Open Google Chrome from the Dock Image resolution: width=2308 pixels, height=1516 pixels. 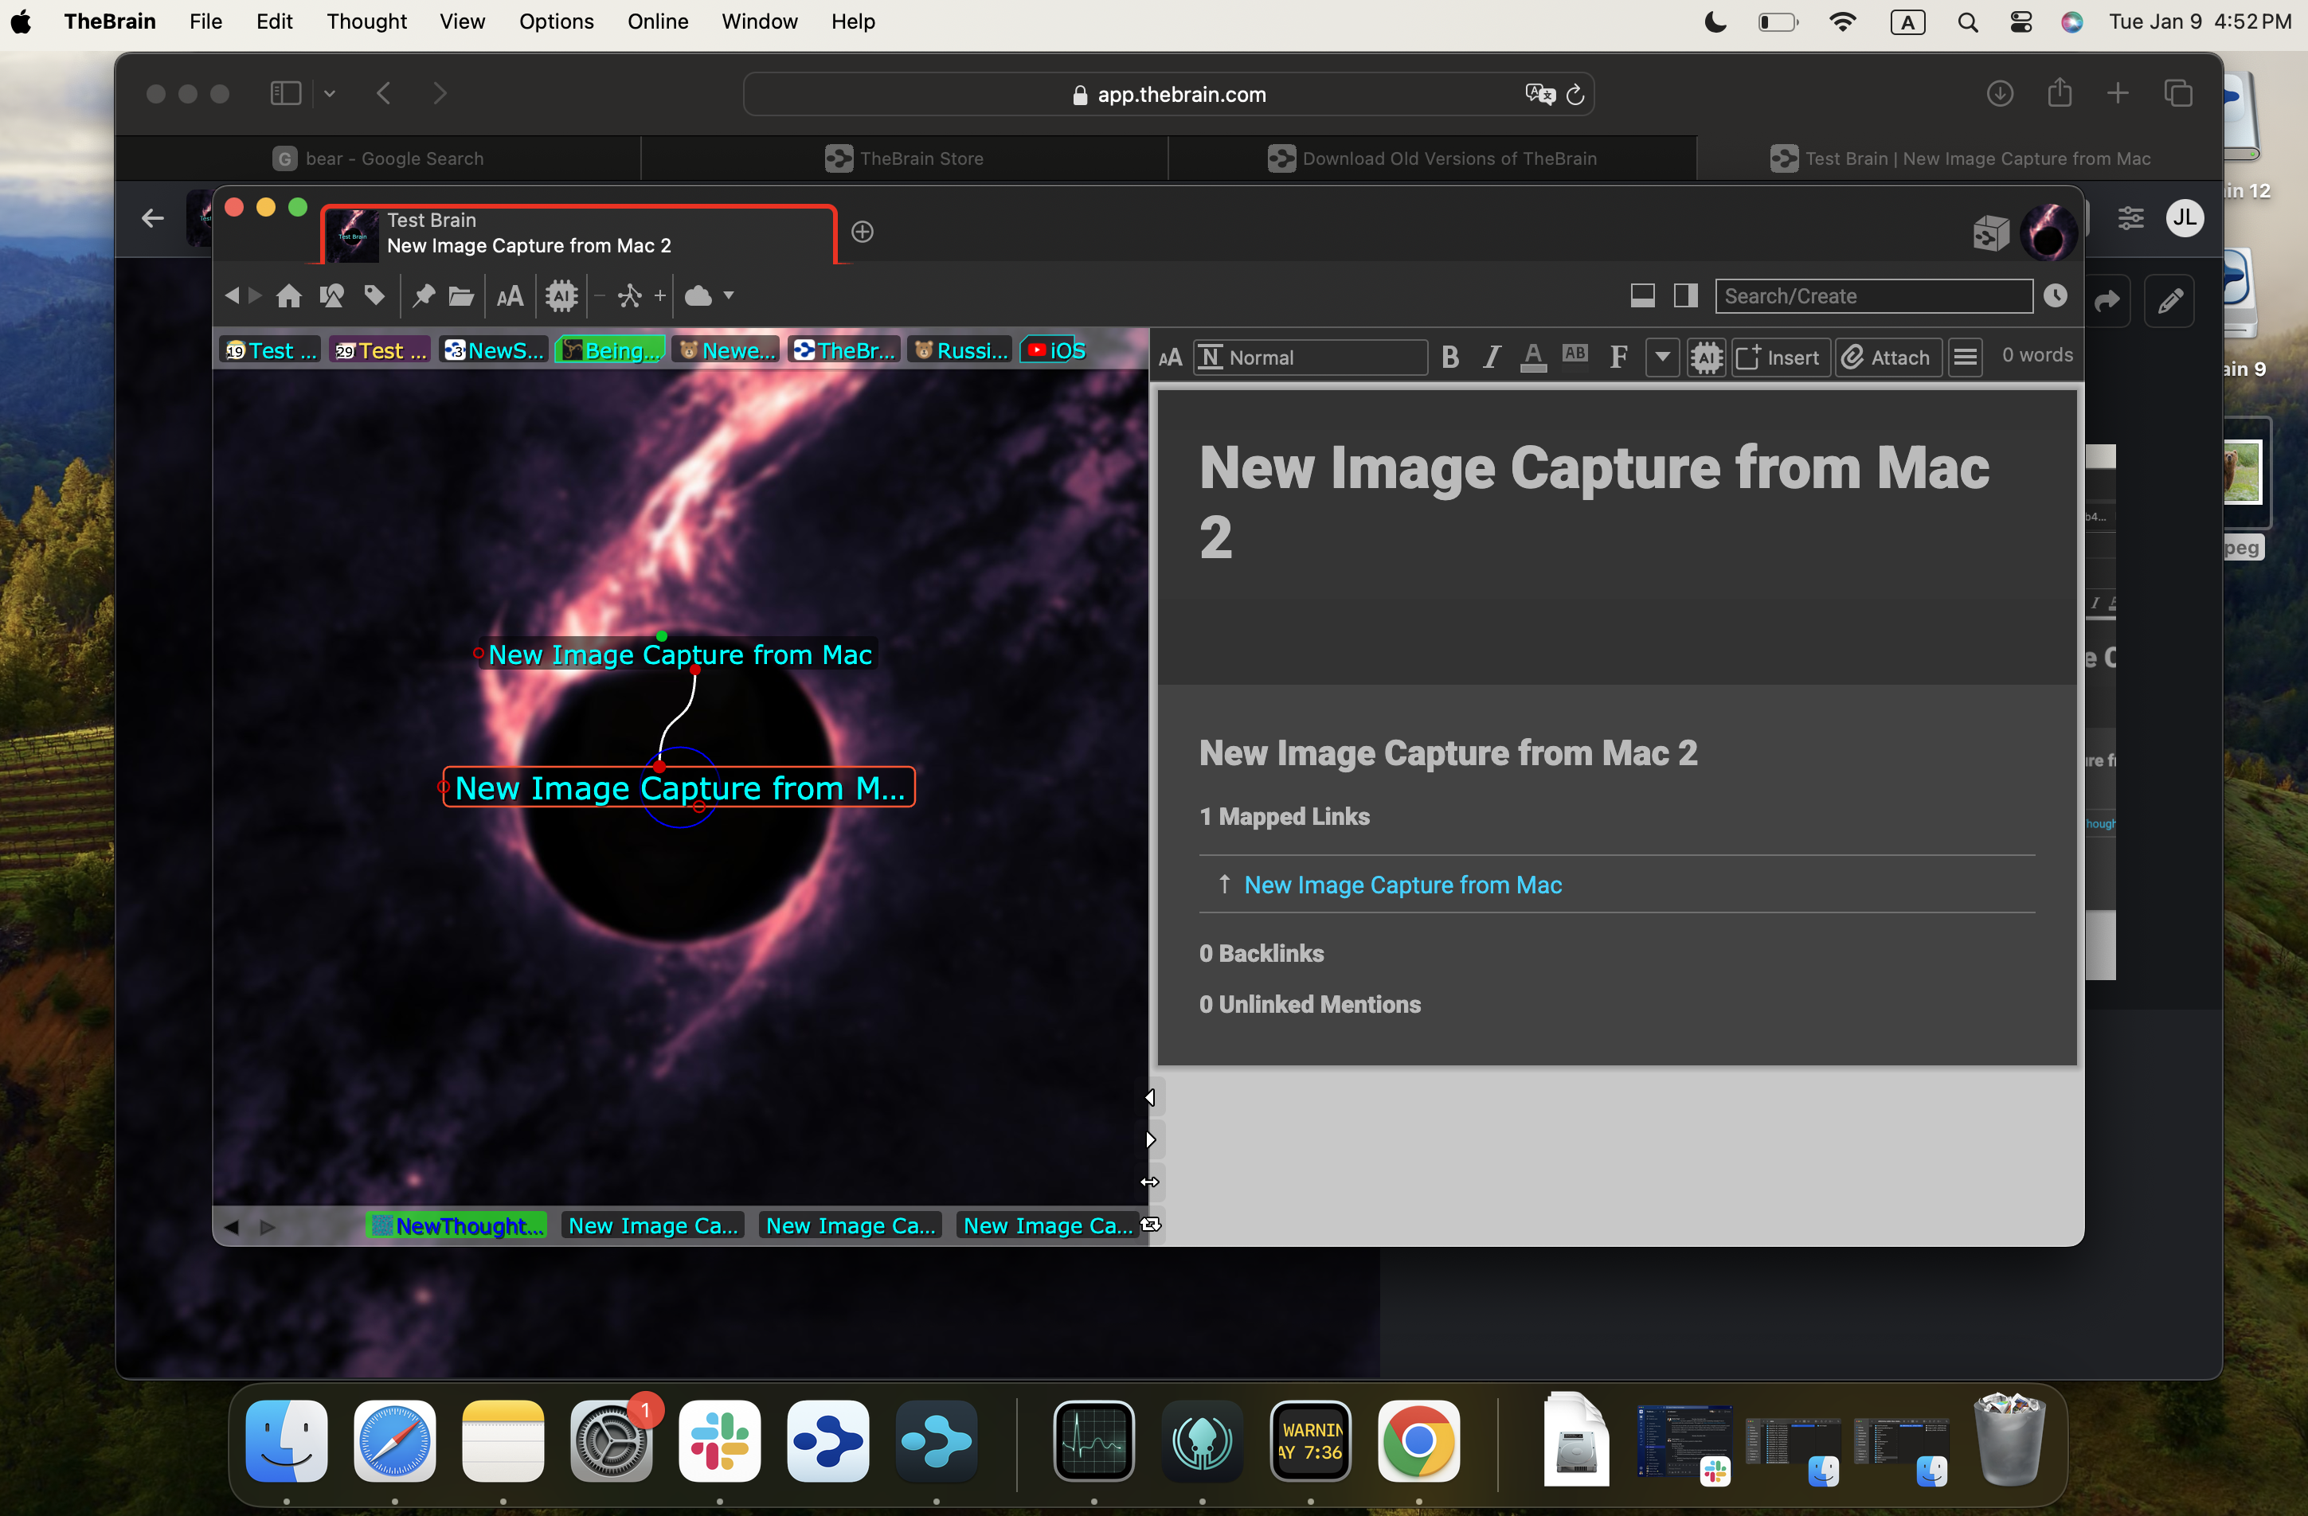1418,1441
